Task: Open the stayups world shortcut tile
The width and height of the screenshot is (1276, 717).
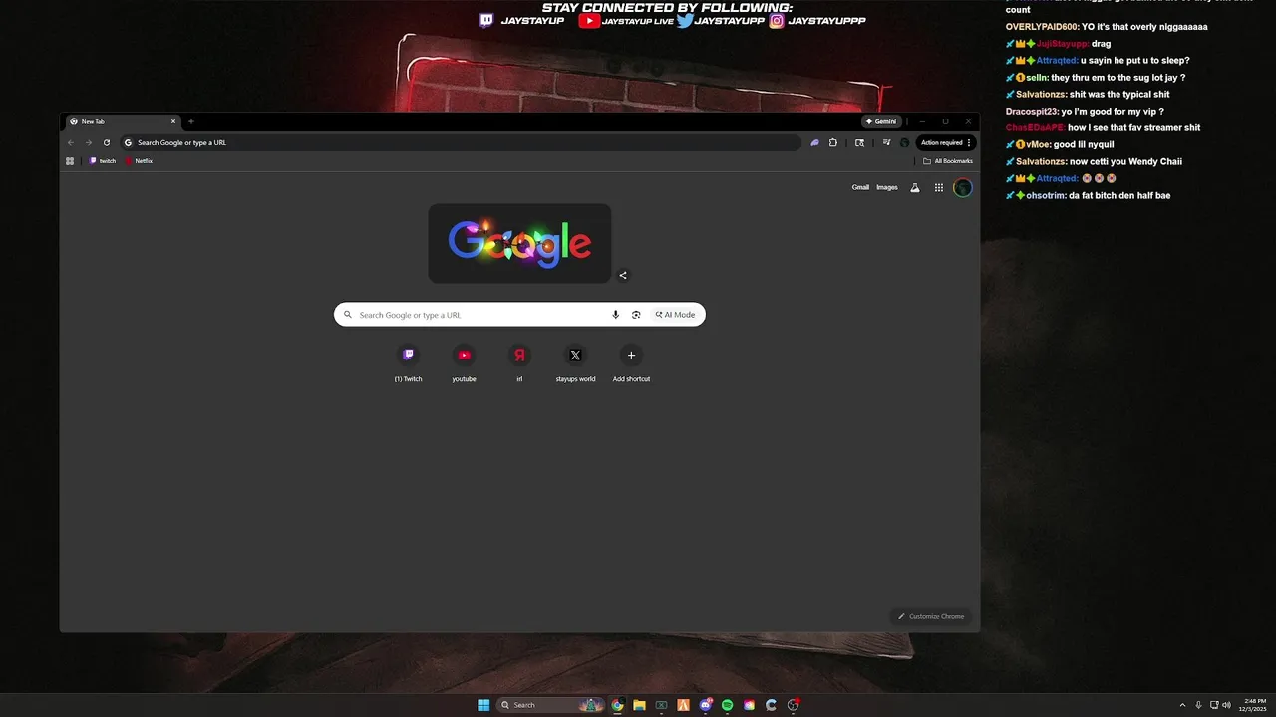Action: coord(575,363)
